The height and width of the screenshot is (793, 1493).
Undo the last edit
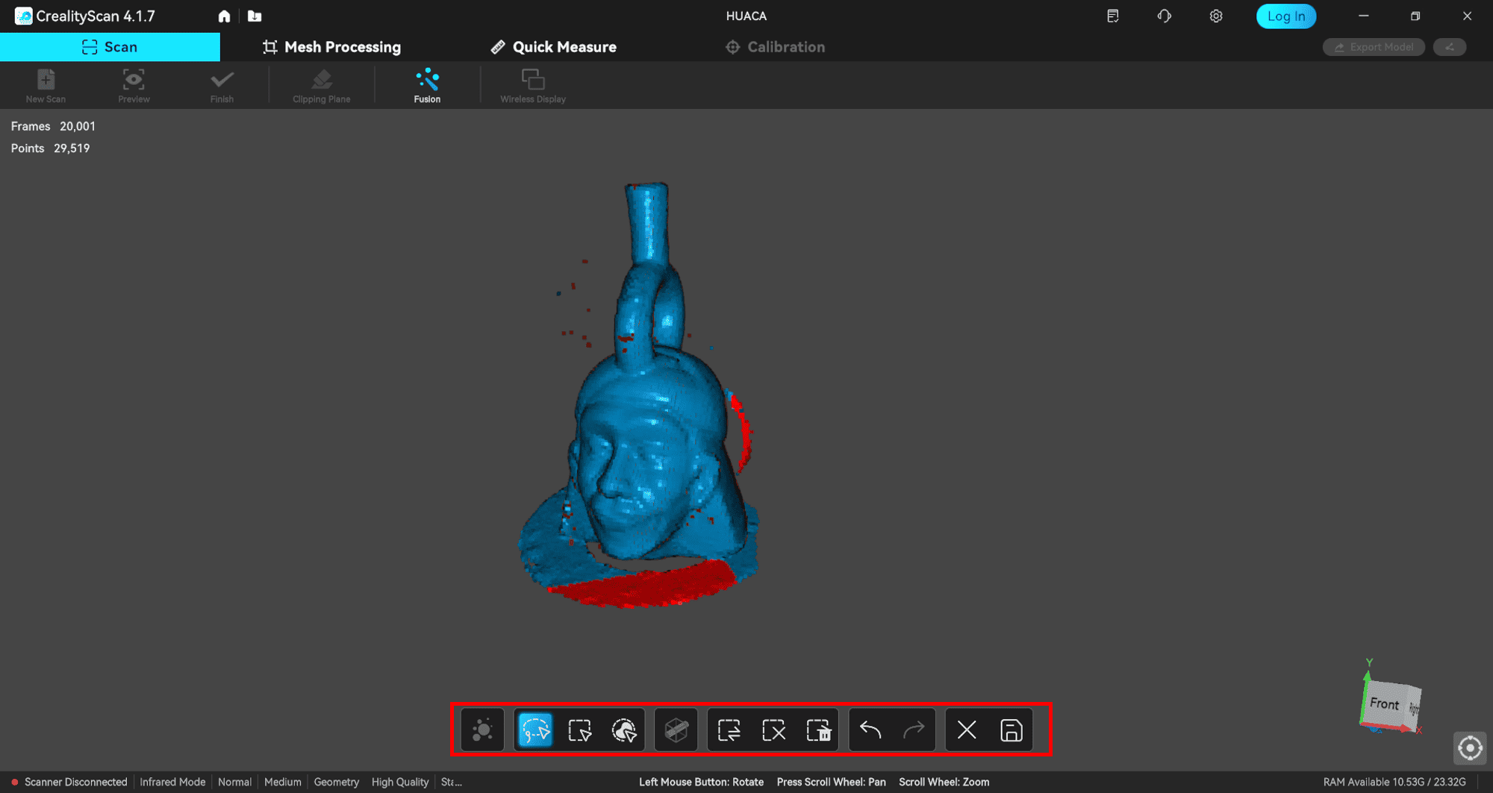870,730
